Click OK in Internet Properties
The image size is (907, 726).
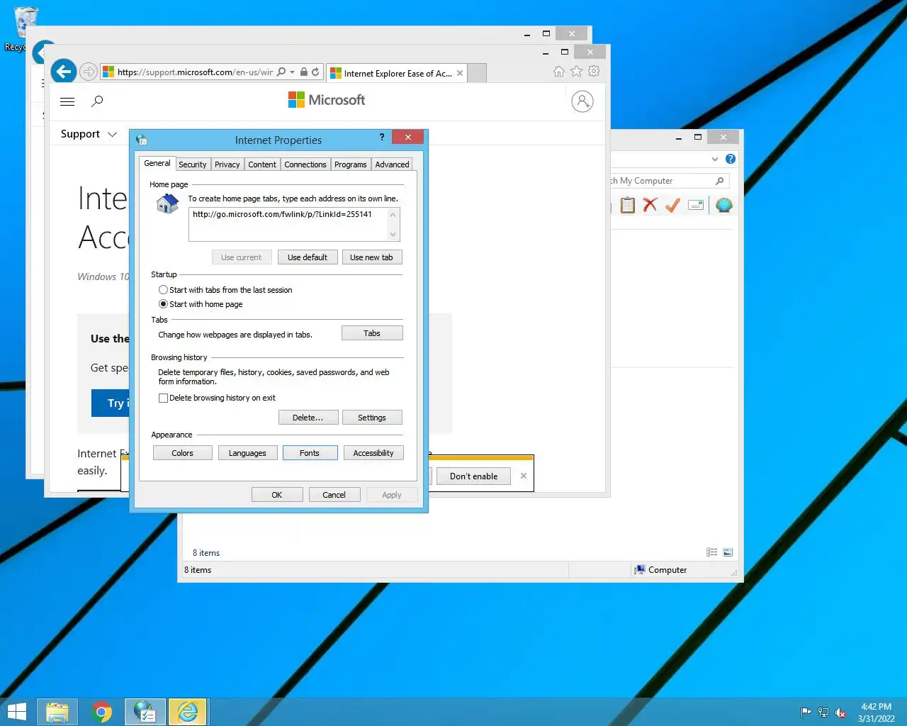pos(277,495)
